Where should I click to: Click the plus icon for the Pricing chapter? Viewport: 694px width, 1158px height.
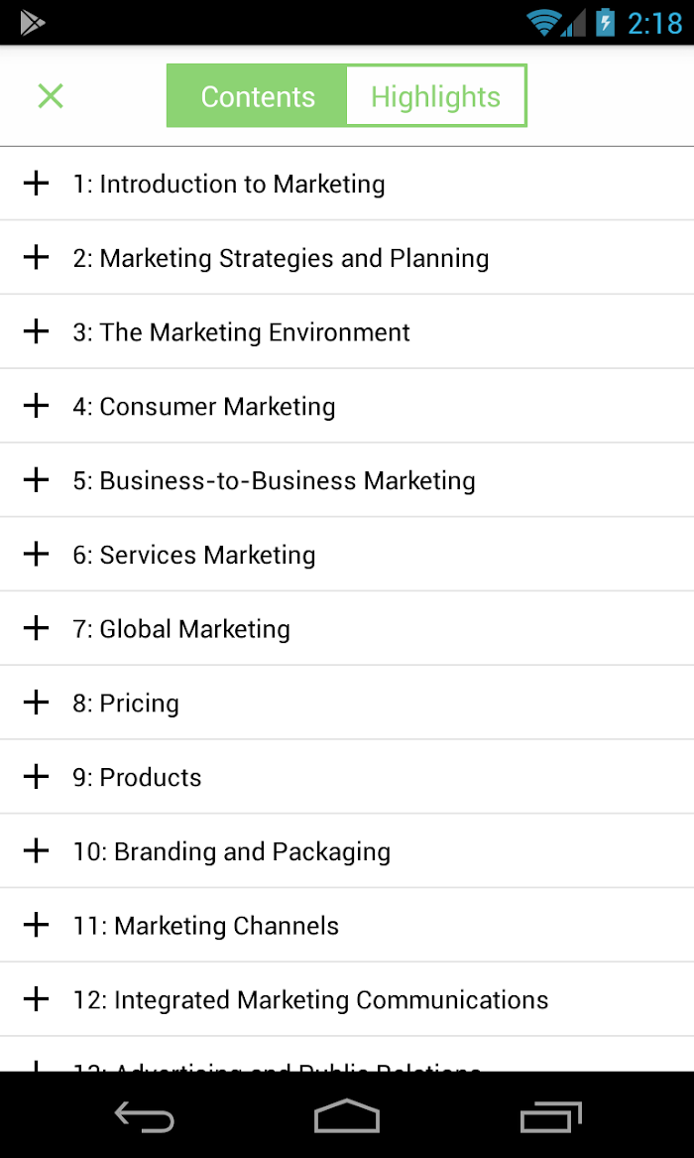point(36,703)
